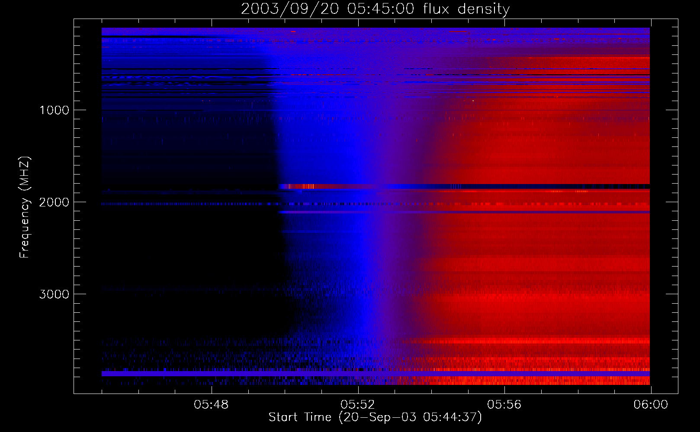Click the 'Start Time (20-Sep-03 05:44:37)' label
Screen dimensions: 700x432
(375, 417)
